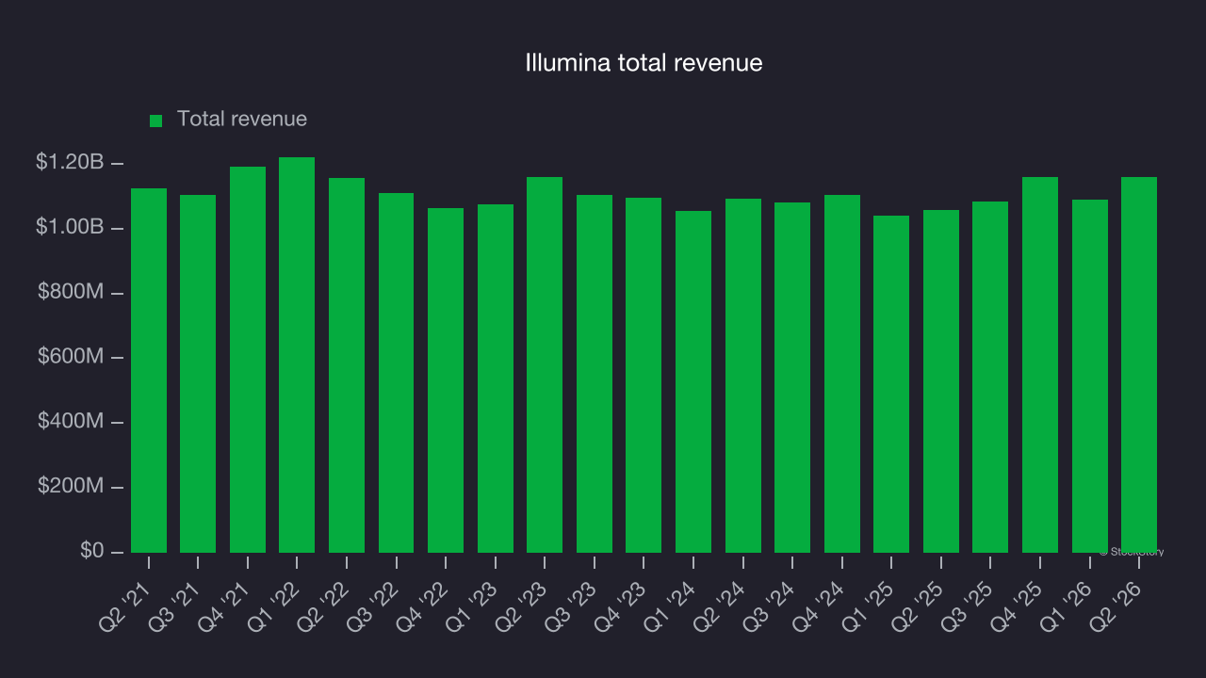
Task: Click the "$400M" y-axis label
Action: (x=71, y=421)
